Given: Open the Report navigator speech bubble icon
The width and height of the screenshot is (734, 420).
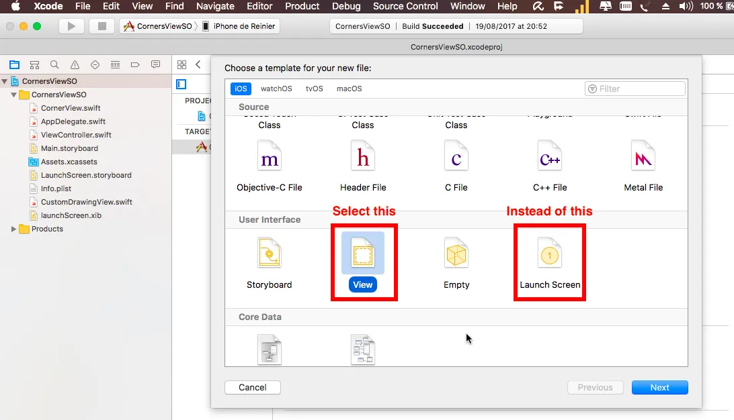Looking at the screenshot, I should pos(155,64).
